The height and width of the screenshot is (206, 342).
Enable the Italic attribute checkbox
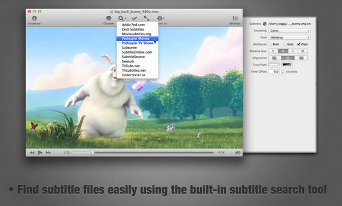[x=284, y=44]
